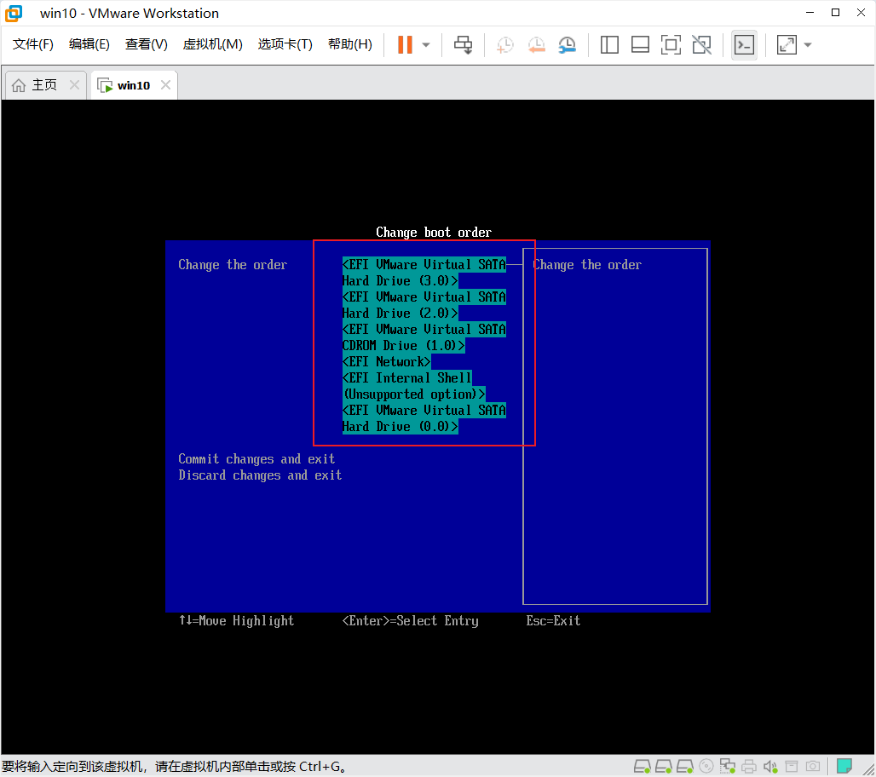
Task: Open the 文件(F) menu
Action: click(x=33, y=44)
